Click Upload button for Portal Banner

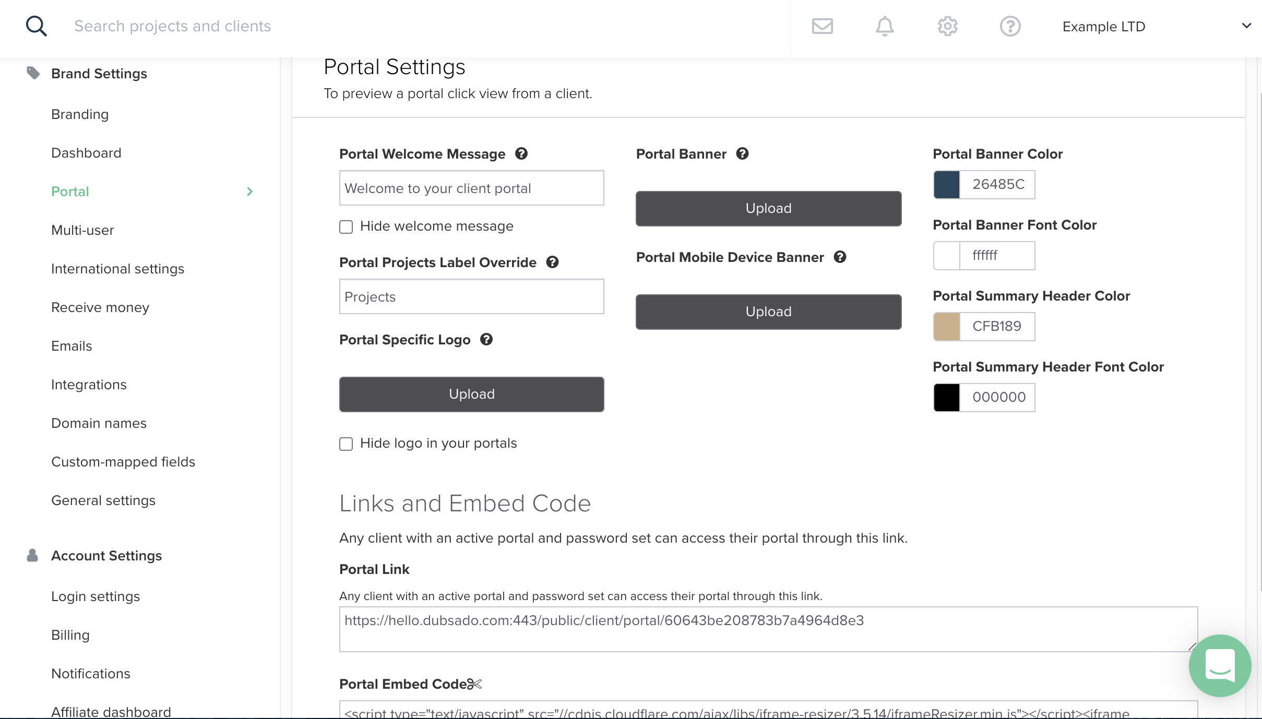tap(769, 208)
